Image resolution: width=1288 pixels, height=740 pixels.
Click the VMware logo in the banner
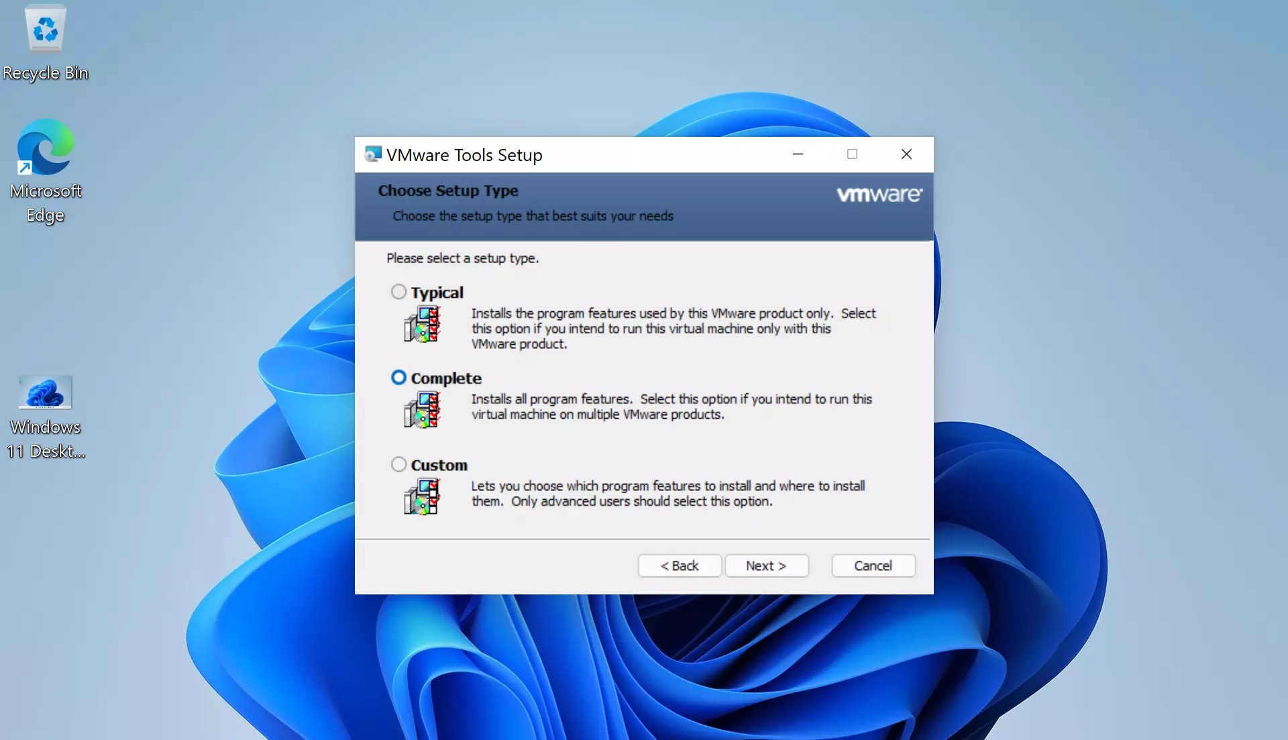[x=879, y=194]
